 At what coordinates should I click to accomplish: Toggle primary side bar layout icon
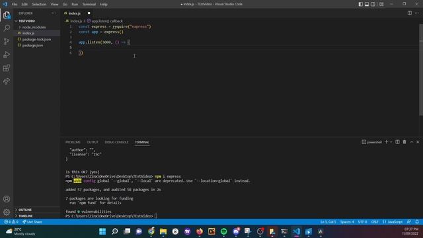point(361,4)
